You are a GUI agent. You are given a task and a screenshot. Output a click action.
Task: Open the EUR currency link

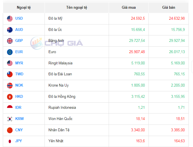pos(19,52)
